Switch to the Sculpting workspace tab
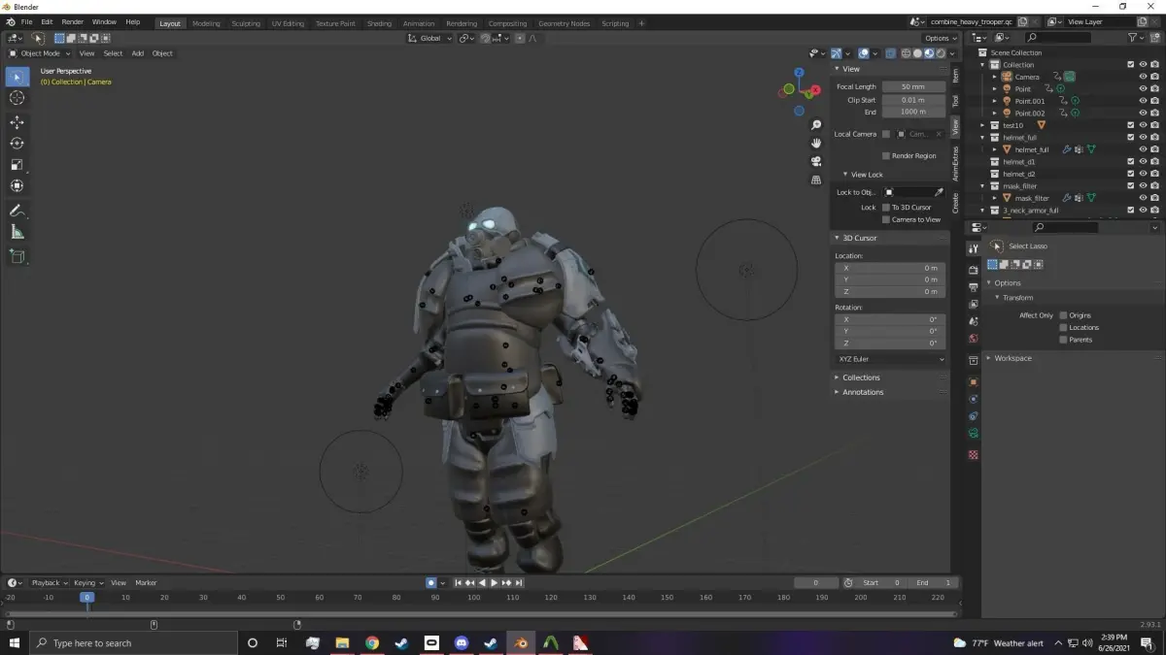The width and height of the screenshot is (1166, 655). (246, 23)
